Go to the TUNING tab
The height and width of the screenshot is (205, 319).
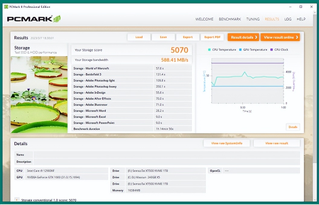253,19
